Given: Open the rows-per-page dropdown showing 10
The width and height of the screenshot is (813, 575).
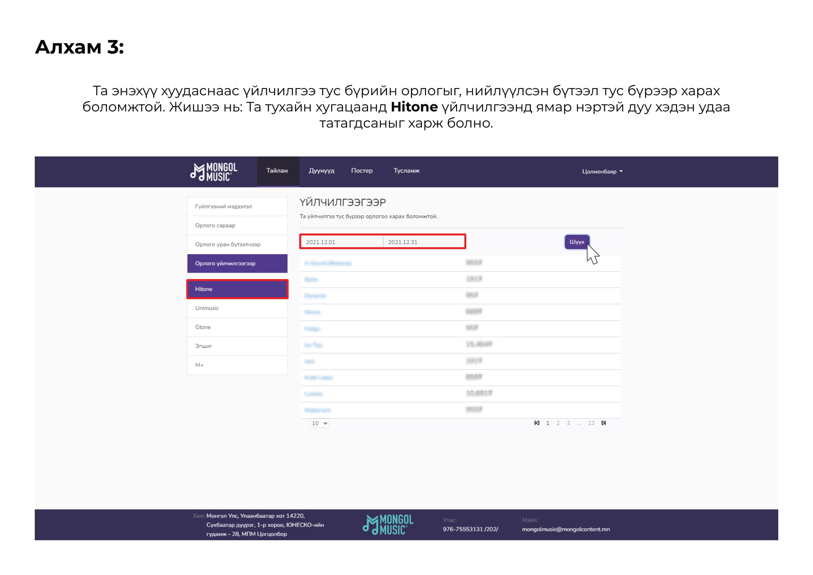Looking at the screenshot, I should pos(319,423).
